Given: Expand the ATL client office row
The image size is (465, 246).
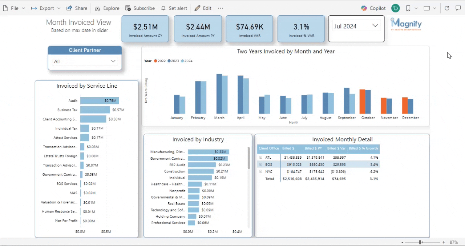Looking at the screenshot, I should point(260,158).
